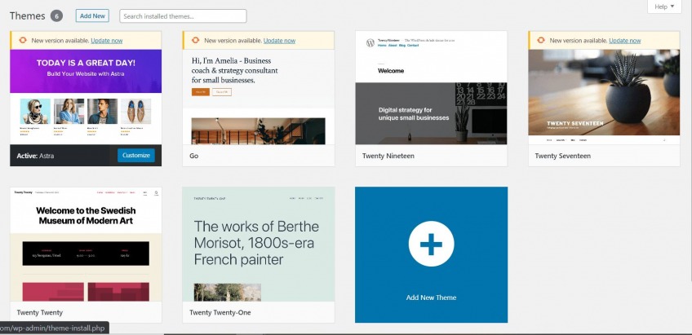The image size is (692, 335).
Task: Open Go theme screenshot thumbnail
Action: (x=258, y=97)
